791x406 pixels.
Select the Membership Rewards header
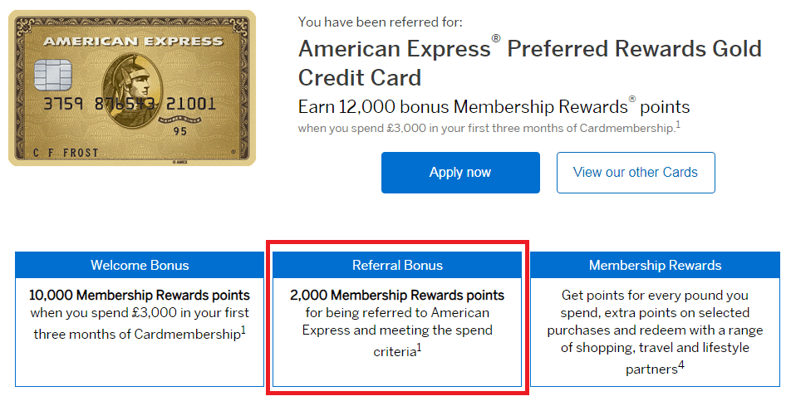pos(655,266)
